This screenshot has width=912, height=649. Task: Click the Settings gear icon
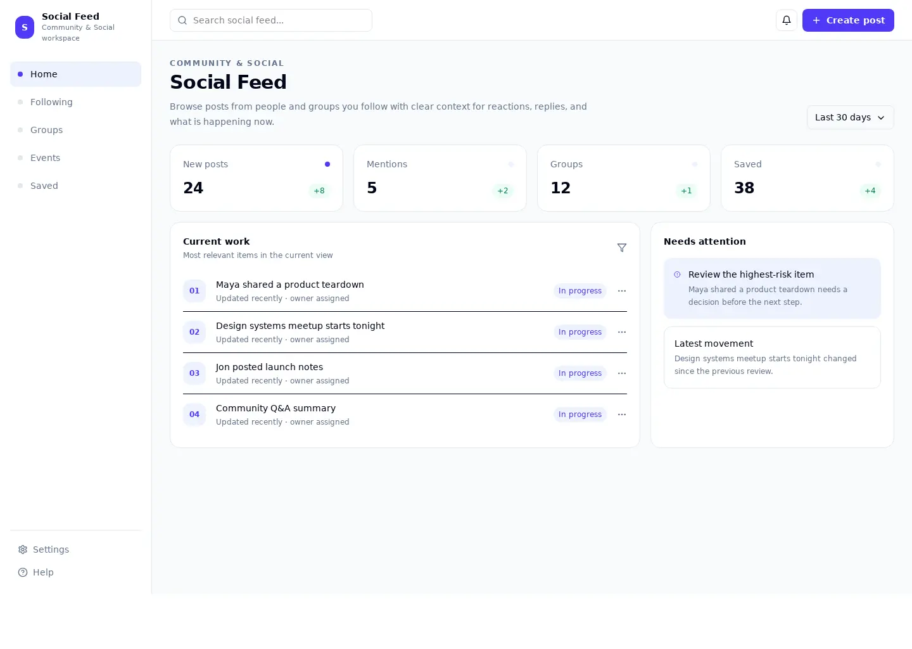pyautogui.click(x=23, y=549)
